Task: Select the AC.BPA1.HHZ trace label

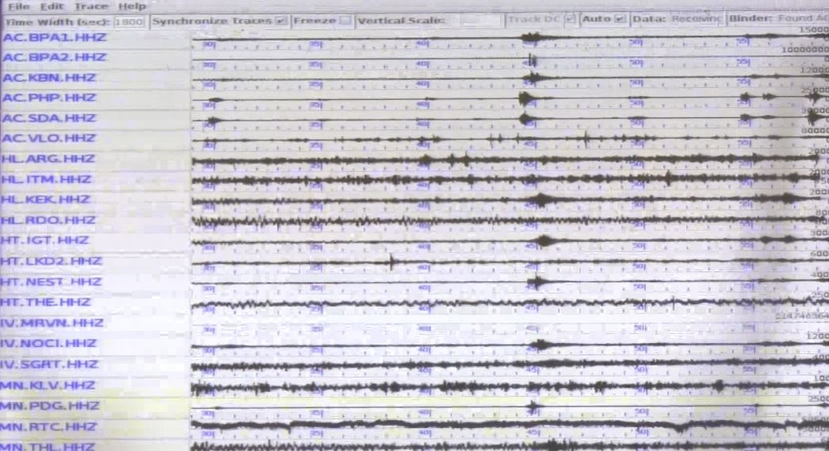Action: (54, 37)
